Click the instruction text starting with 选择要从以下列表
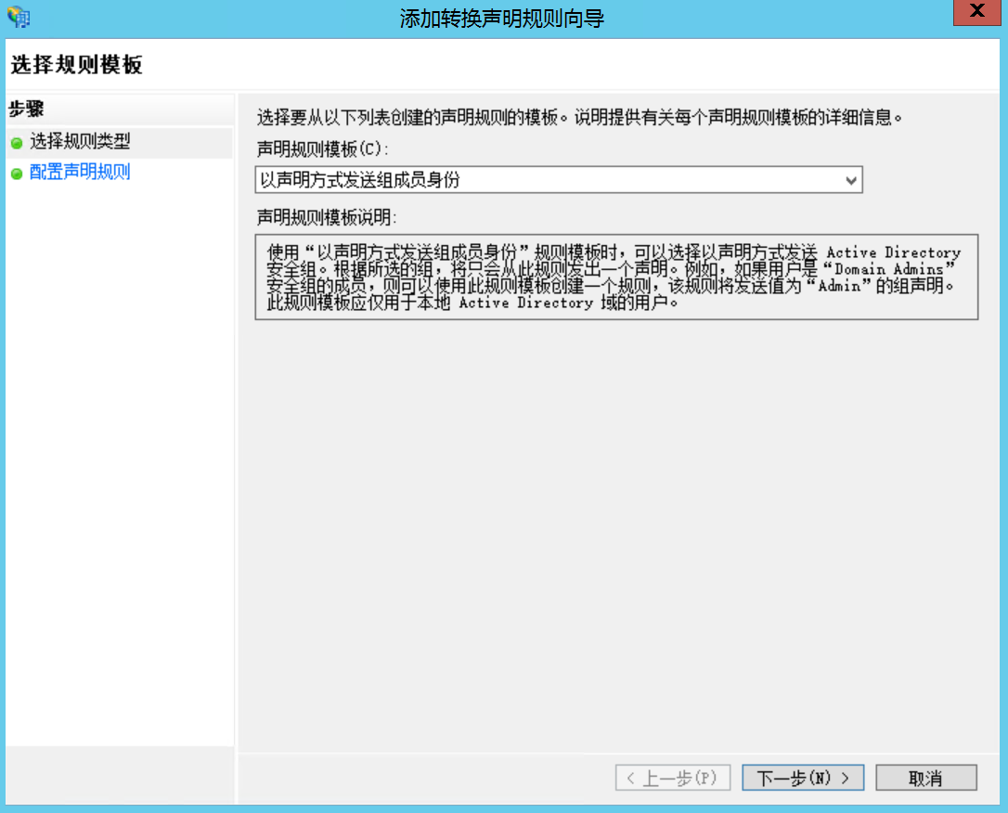1008x813 pixels. click(x=579, y=118)
